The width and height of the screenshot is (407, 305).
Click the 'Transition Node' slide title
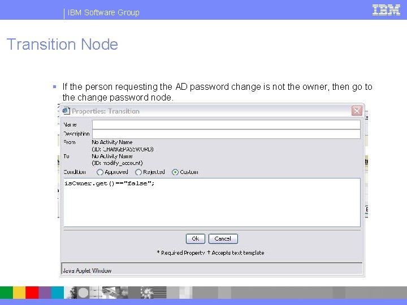[62, 44]
